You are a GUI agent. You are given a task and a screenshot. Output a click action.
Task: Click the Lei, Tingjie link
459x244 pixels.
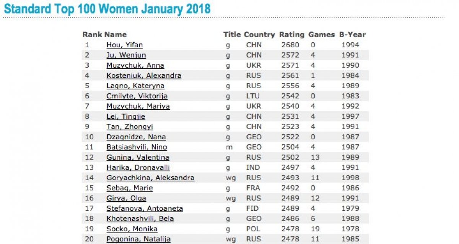coord(125,116)
